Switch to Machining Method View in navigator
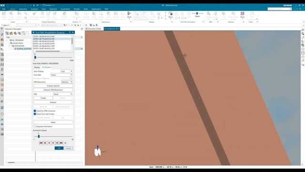Viewport: 305px width, 172px height. [19, 33]
